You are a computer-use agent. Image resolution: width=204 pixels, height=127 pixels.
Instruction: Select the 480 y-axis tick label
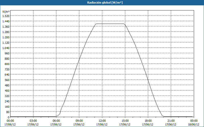coord(7,85)
